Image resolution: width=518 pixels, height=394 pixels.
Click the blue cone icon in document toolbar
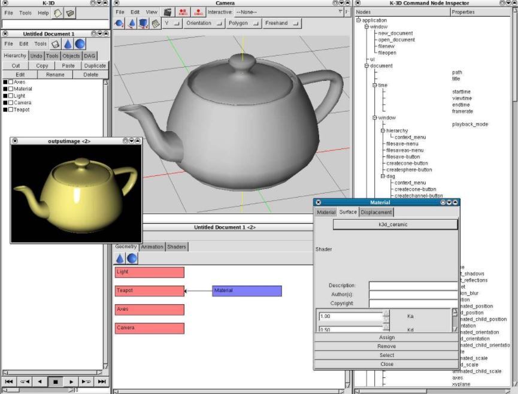click(68, 43)
